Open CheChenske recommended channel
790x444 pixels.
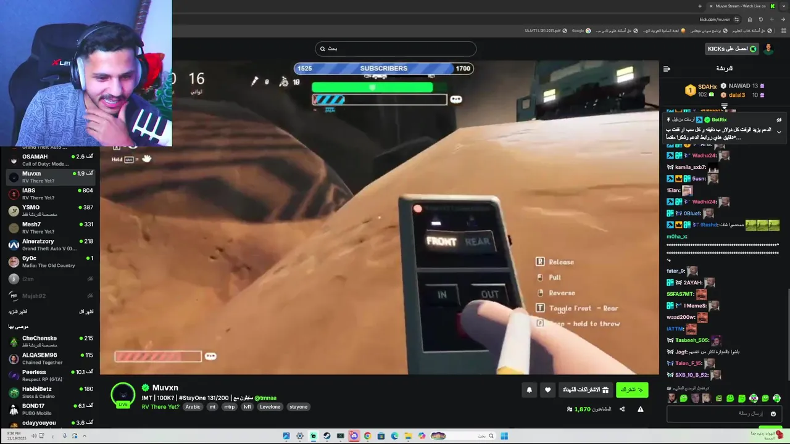tap(50, 341)
